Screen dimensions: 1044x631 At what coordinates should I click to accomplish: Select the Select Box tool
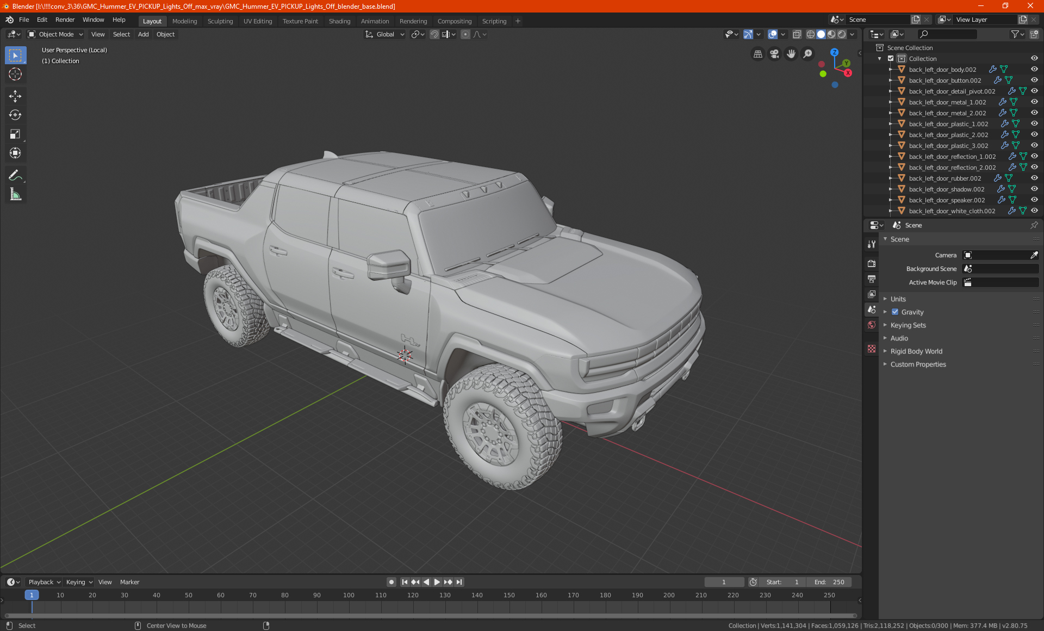point(15,55)
